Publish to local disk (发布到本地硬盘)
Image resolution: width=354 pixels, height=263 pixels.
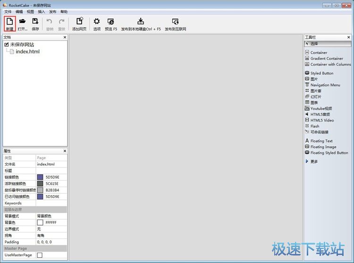tap(141, 24)
